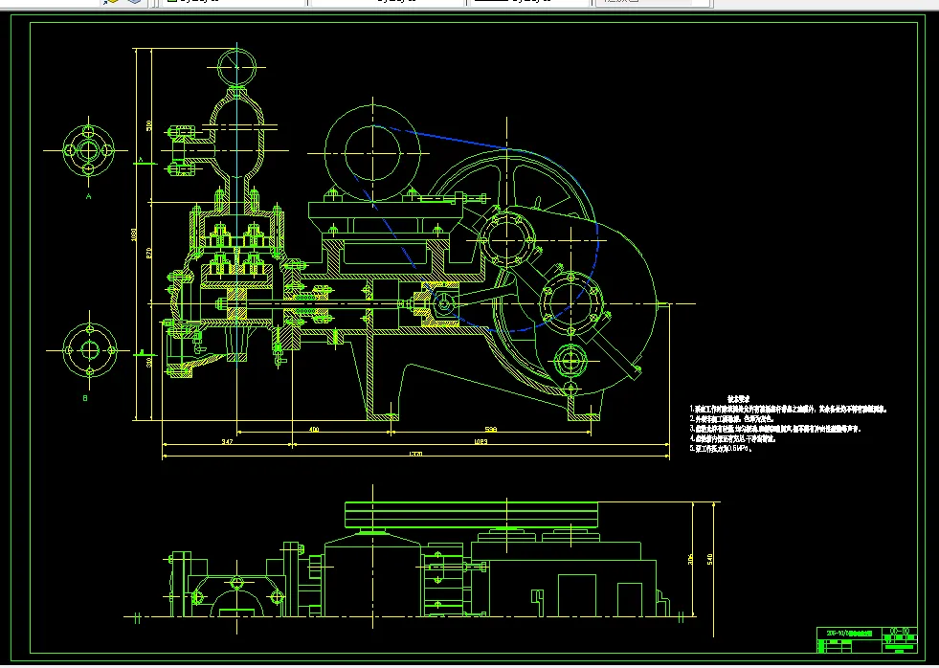Select the 347 dimension text
This screenshot has width=939, height=668.
tap(227, 442)
